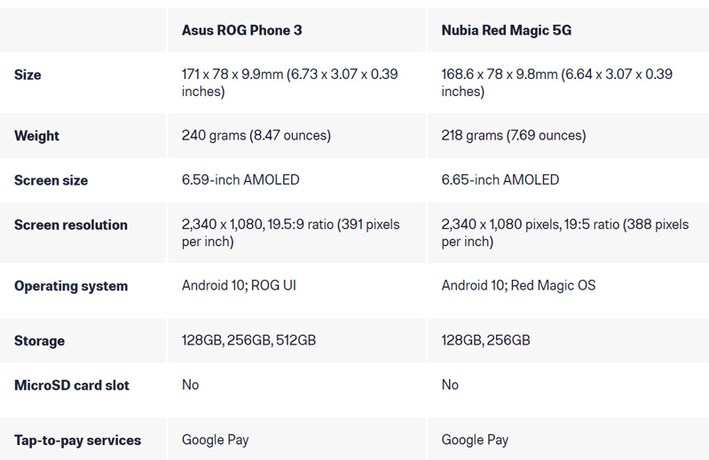709x460 pixels.
Task: Select the 6.65-inch AMOLED cell
Action: pyautogui.click(x=500, y=180)
